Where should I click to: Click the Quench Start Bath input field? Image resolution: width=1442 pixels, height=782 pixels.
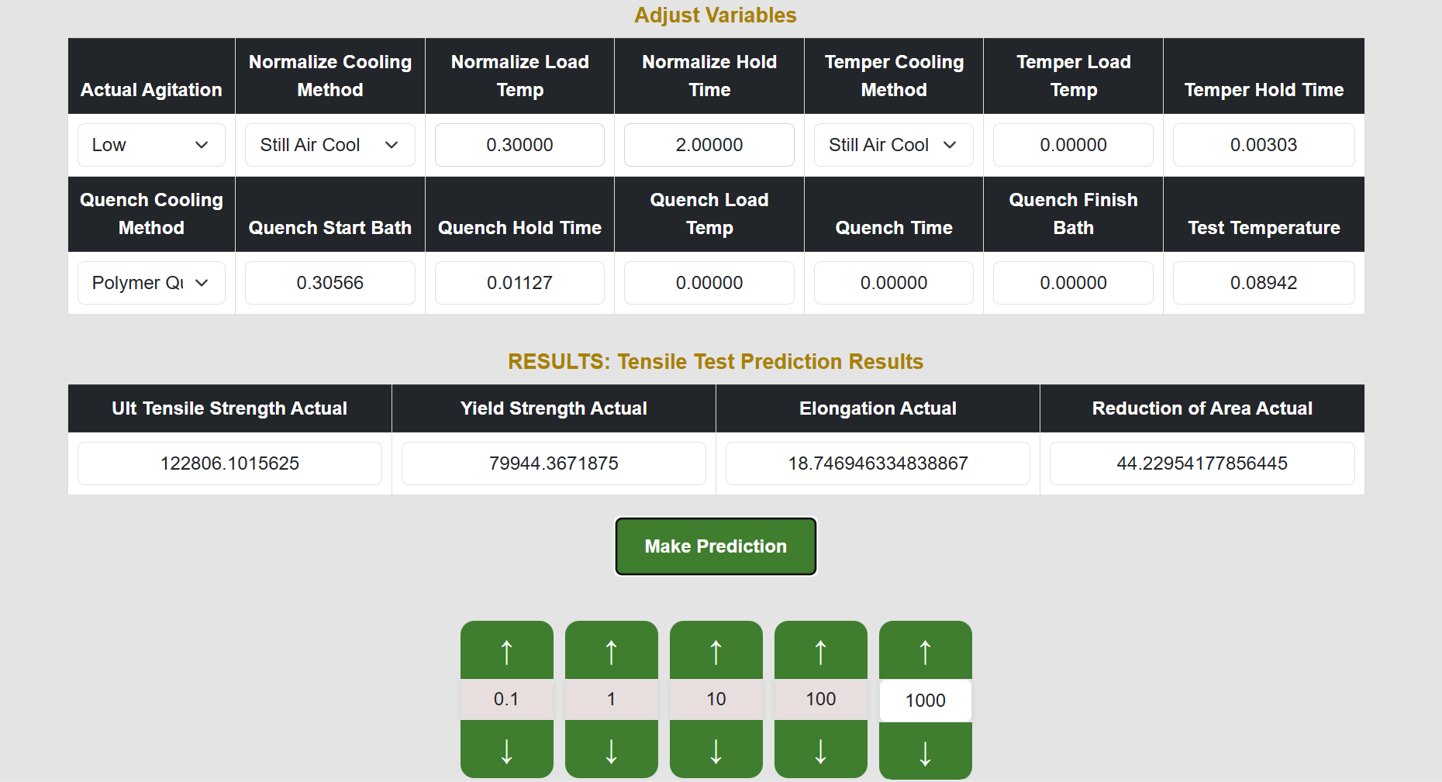[x=329, y=283]
